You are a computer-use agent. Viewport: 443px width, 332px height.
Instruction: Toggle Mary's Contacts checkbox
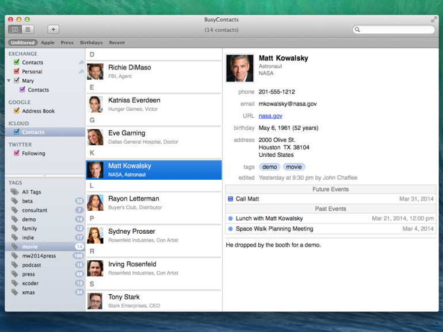[22, 90]
